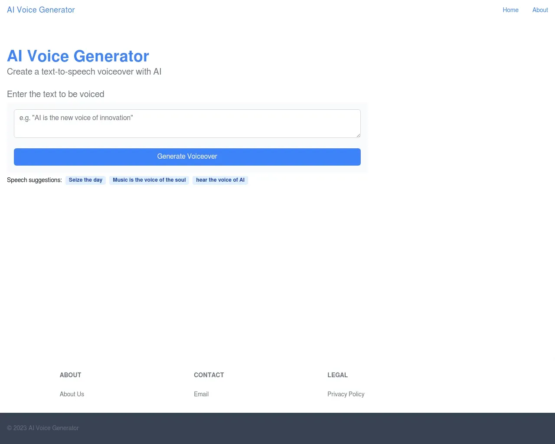
Task: Open the Privacy Policy link
Action: point(346,394)
